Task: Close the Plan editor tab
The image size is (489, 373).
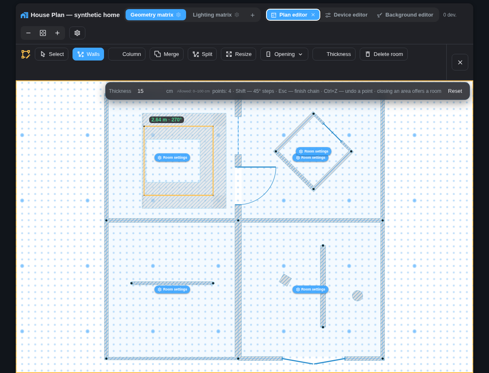Action: coord(313,15)
